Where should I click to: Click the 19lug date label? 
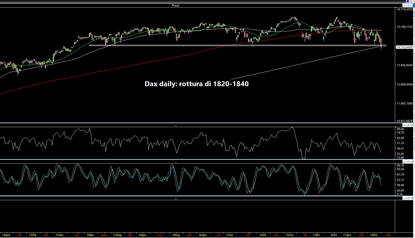pos(176,235)
